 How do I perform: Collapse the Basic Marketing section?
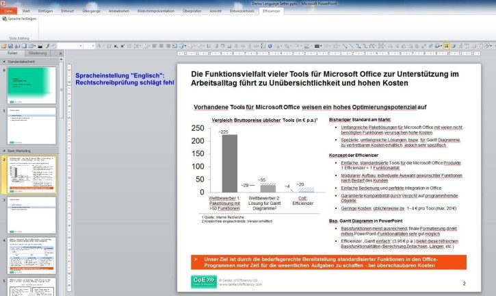click(4, 151)
